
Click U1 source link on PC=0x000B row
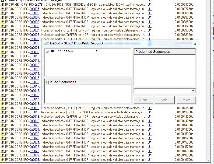pos(150,35)
